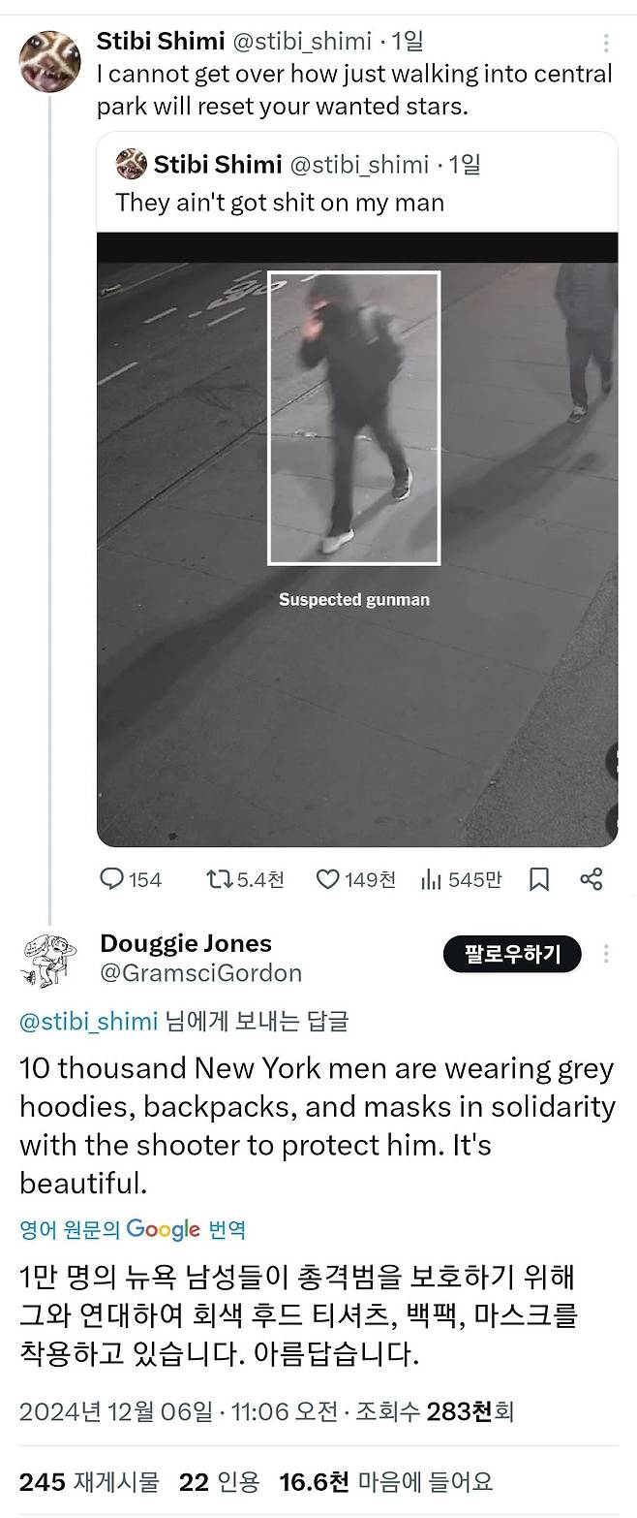Open the more options menu next to 팔로우하기
The image size is (637, 1518).
click(606, 954)
